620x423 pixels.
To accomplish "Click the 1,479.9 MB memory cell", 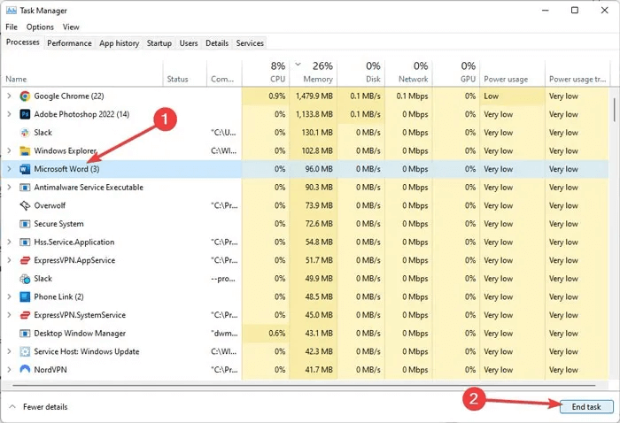I will pyautogui.click(x=313, y=96).
